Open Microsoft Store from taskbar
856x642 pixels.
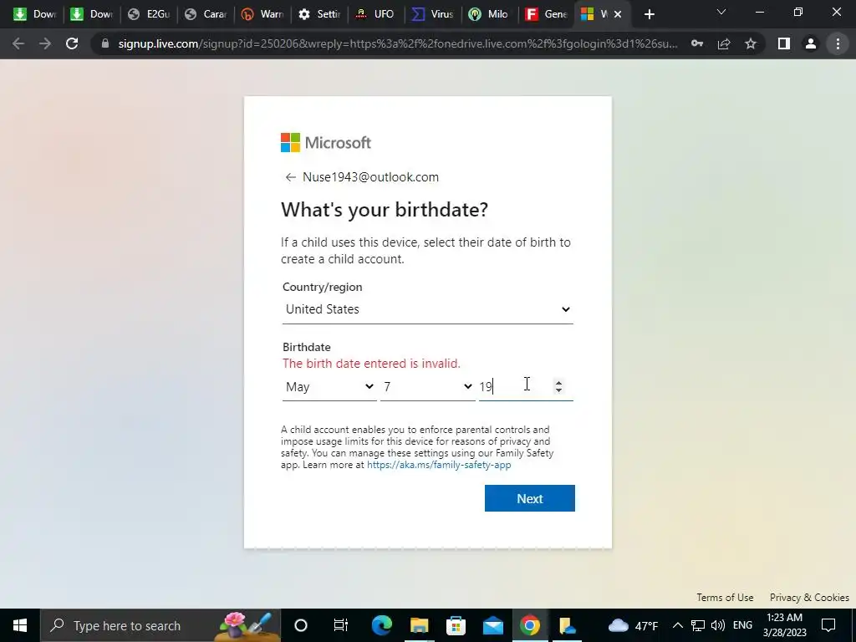pyautogui.click(x=456, y=625)
